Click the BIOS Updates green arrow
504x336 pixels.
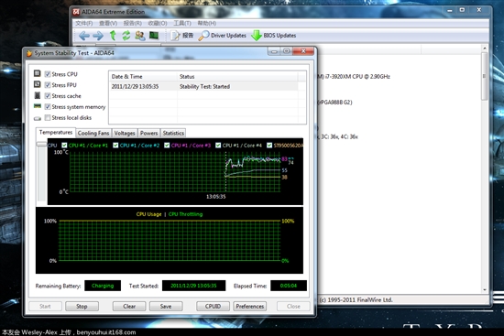coord(257,36)
